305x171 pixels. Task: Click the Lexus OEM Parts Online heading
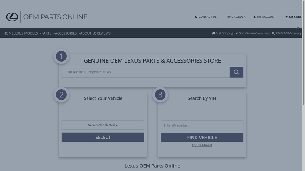[152, 166]
